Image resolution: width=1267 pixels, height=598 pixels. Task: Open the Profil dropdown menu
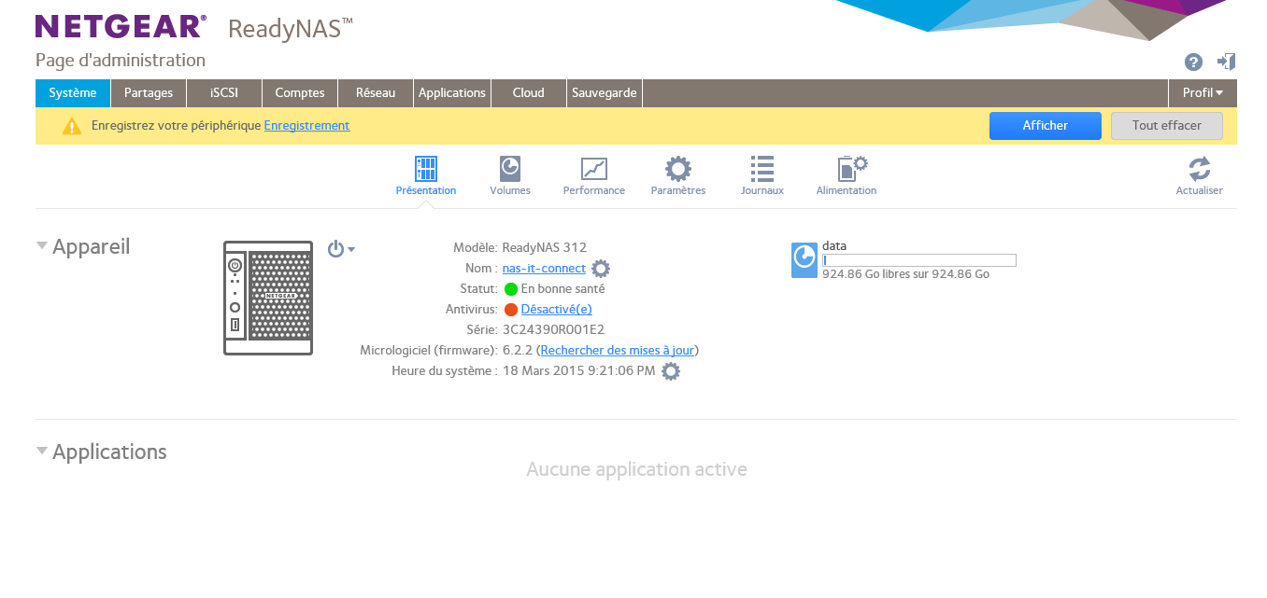[1203, 93]
